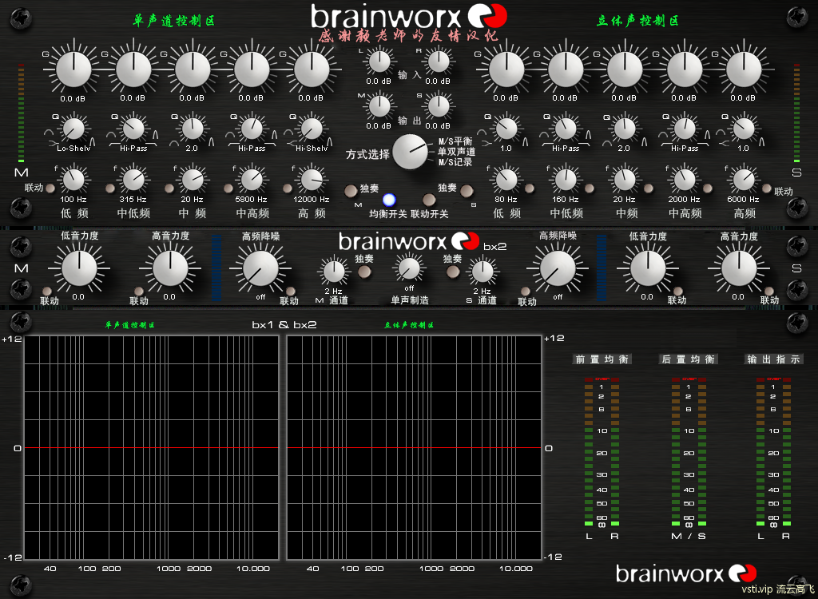818x599 pixels.
Task: Click the 输出指示 output level meter
Action: tap(773, 452)
